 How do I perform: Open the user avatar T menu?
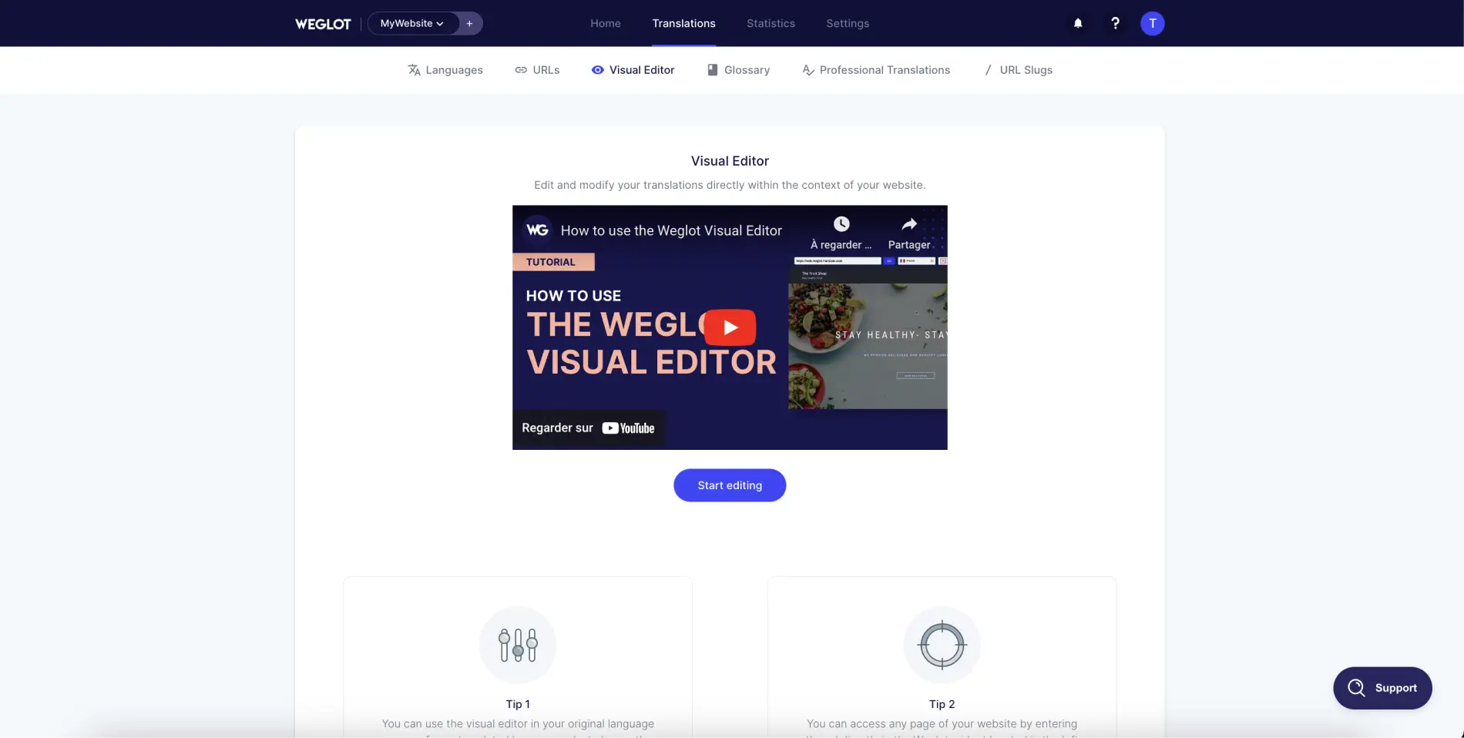1152,23
